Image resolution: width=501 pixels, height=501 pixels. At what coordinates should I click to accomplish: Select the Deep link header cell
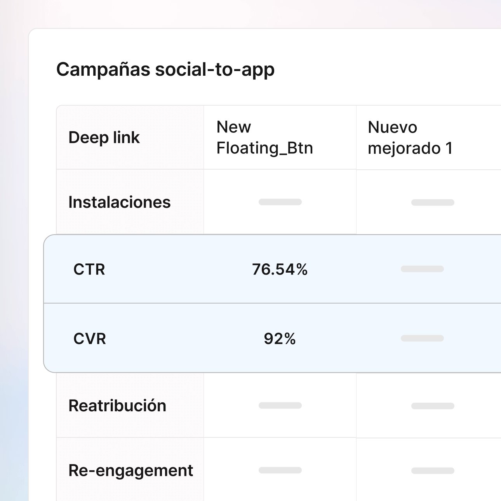104,137
